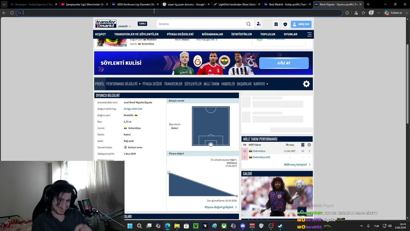Open the person search icon
The width and height of the screenshot is (410, 231).
(259, 24)
